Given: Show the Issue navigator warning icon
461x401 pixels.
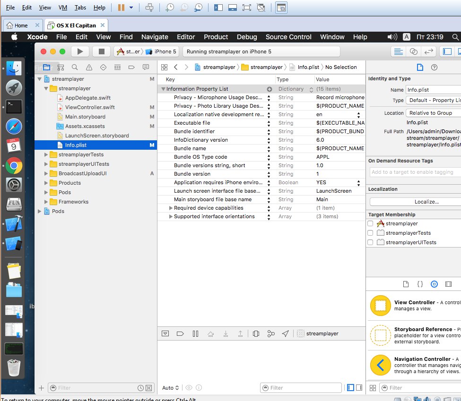Looking at the screenshot, I should (89, 67).
